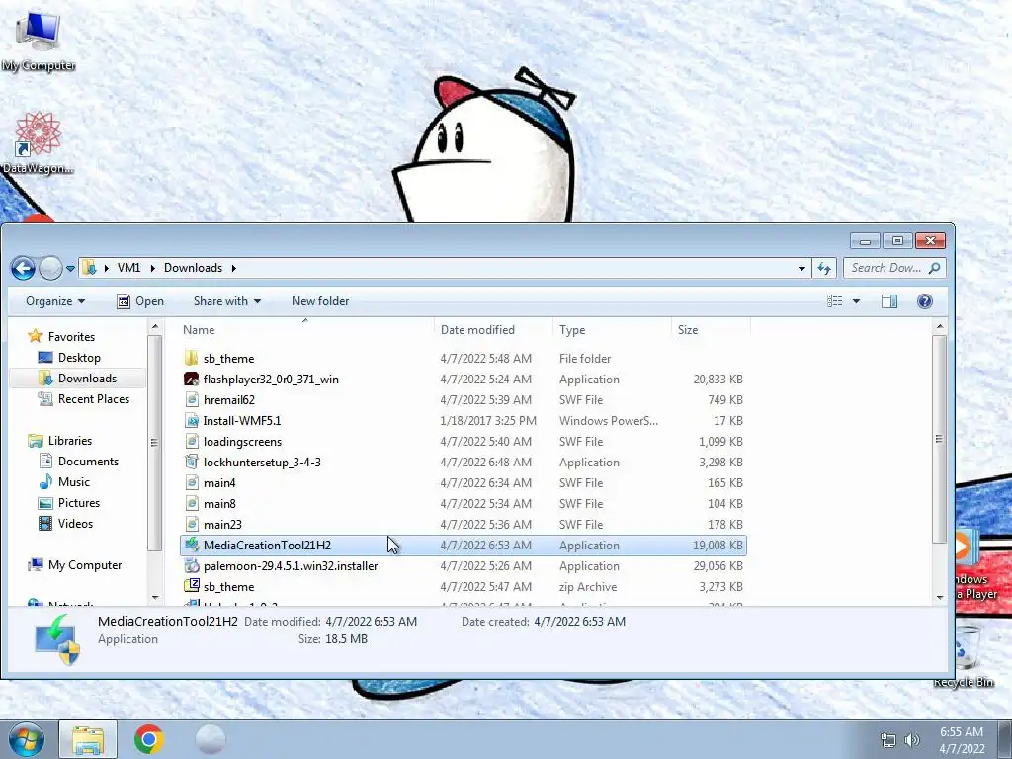Click file list scroll down arrow
The width and height of the screenshot is (1012, 759).
(940, 598)
